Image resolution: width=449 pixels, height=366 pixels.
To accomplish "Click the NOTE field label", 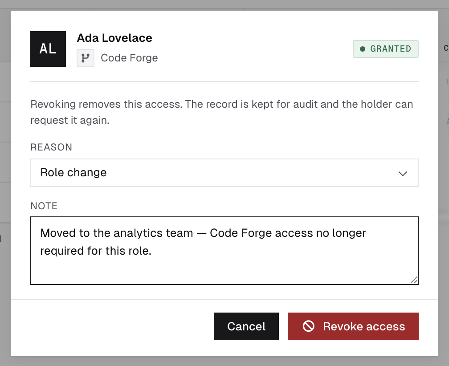I will 44,206.
